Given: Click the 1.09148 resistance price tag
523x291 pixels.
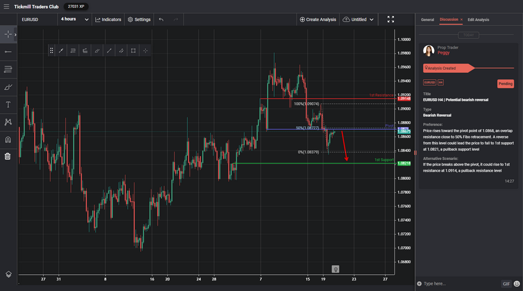Looking at the screenshot, I should point(404,99).
